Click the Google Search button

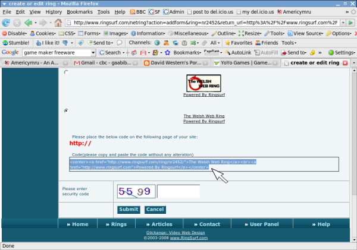click(110, 53)
